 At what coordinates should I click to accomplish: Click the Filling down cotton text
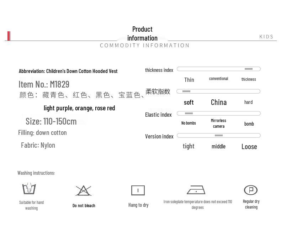click(x=42, y=133)
